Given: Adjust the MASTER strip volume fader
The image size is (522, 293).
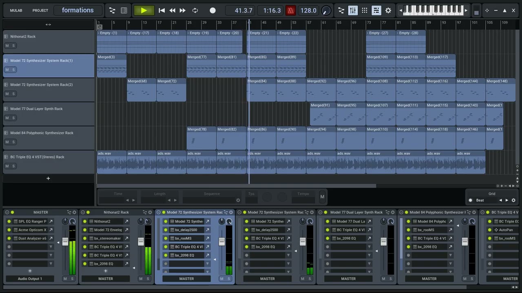Looking at the screenshot, I should [65, 242].
